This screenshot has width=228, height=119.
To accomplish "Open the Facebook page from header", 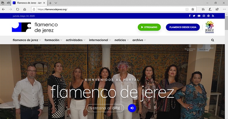I will pyautogui.click(x=189, y=16).
